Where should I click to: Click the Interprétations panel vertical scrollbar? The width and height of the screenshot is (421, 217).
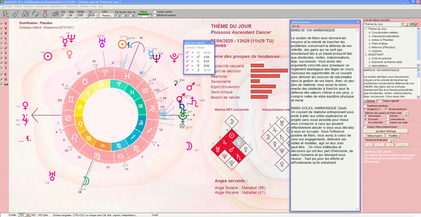[357, 119]
